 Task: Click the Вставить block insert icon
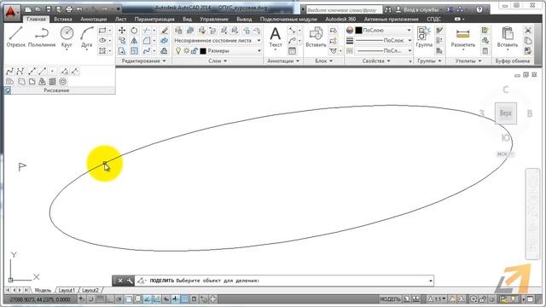[x=316, y=37]
